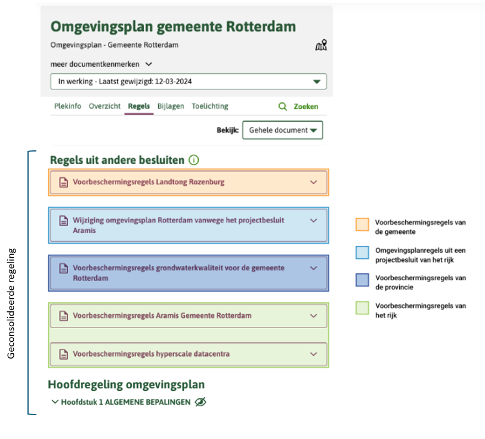Click the orange gemeente legend swatch
485x439 pixels.
click(x=362, y=224)
